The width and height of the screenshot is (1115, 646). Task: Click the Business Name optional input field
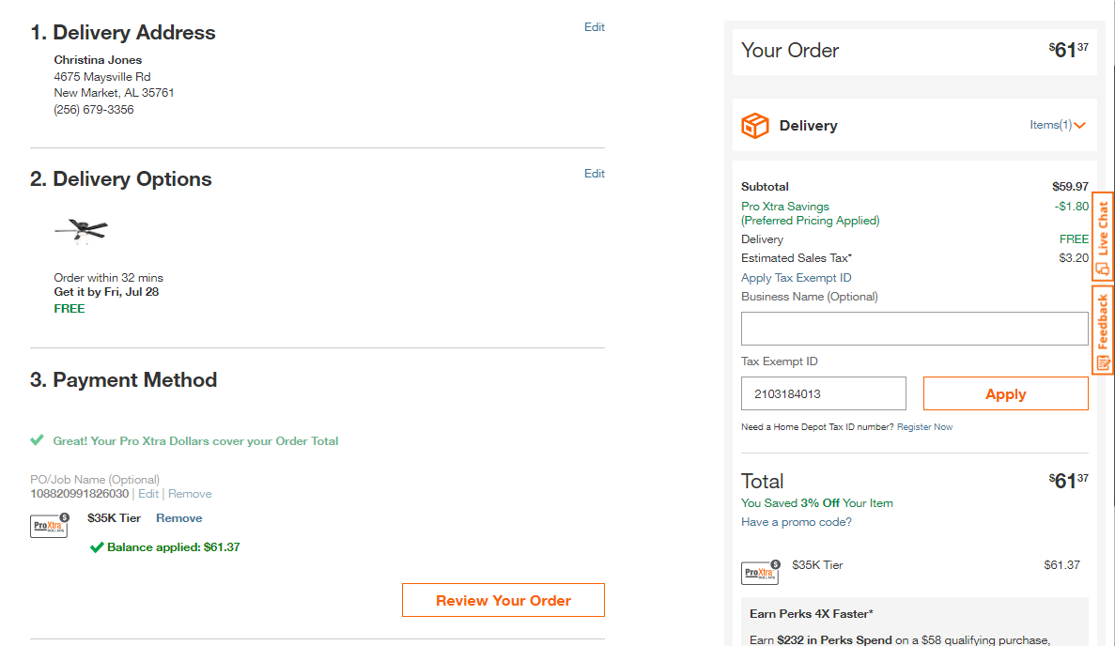pyautogui.click(x=915, y=329)
